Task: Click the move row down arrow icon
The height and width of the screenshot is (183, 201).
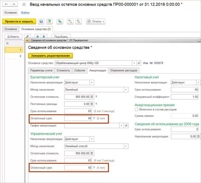Action: (x=44, y=36)
